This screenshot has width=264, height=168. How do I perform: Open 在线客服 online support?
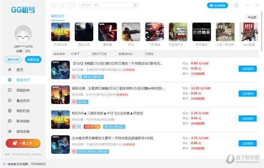point(217,5)
